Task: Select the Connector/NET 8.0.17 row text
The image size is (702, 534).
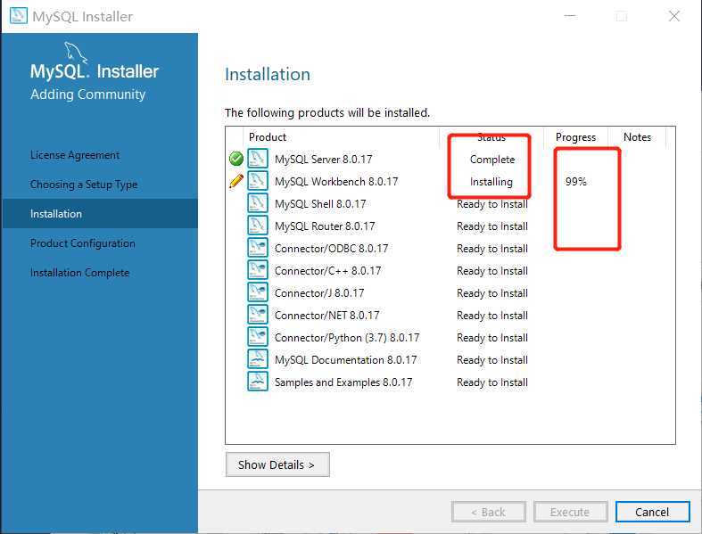Action: [x=326, y=316]
